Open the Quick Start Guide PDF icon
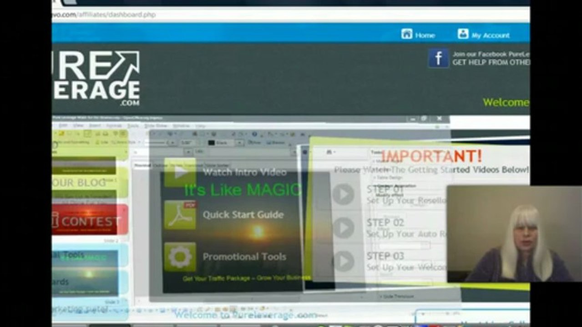Viewport: 582px width, 327px height. coord(180,215)
